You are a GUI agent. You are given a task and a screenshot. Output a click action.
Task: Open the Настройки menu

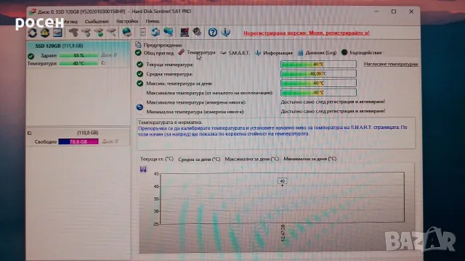127,21
